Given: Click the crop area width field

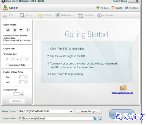Looking at the screenshot, I should (x=9, y=59).
